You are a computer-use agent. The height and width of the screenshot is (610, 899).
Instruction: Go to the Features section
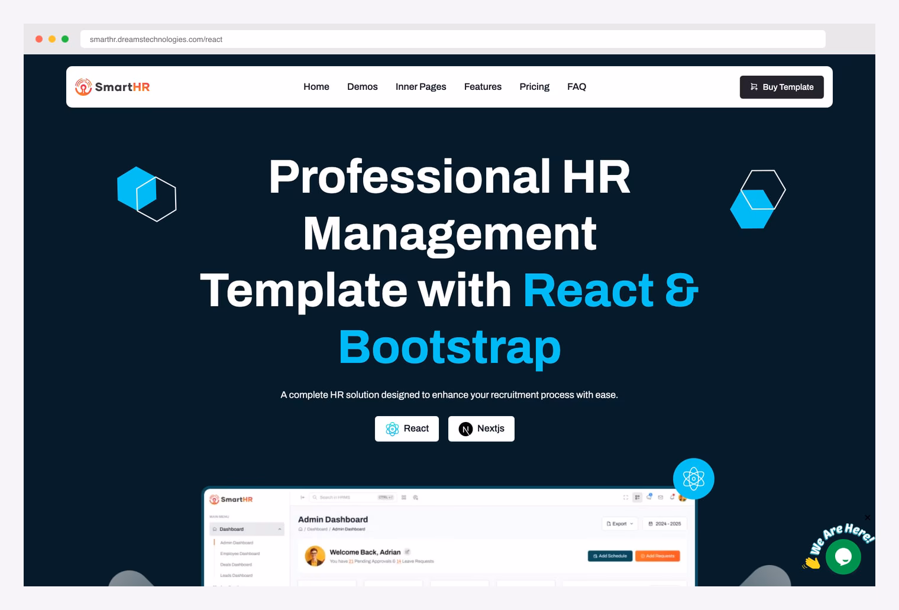(x=483, y=87)
